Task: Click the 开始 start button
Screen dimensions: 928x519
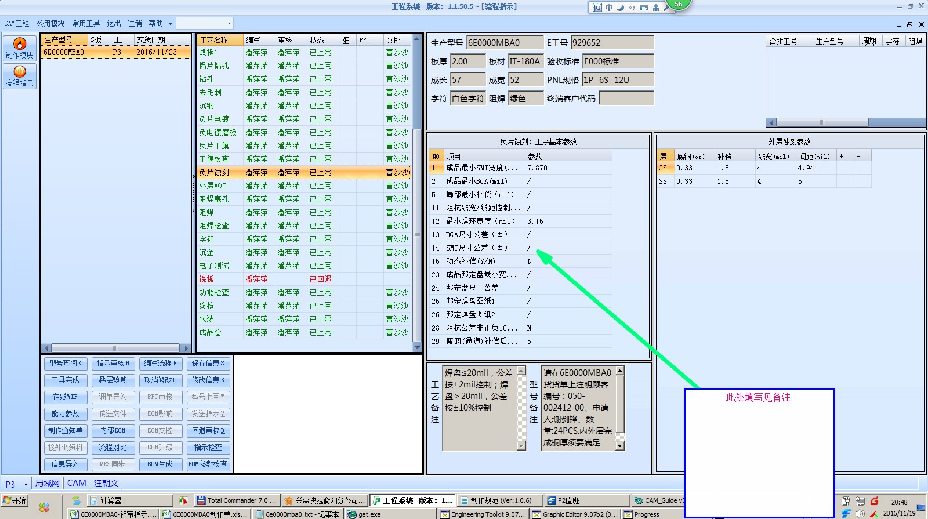Action: (x=14, y=500)
